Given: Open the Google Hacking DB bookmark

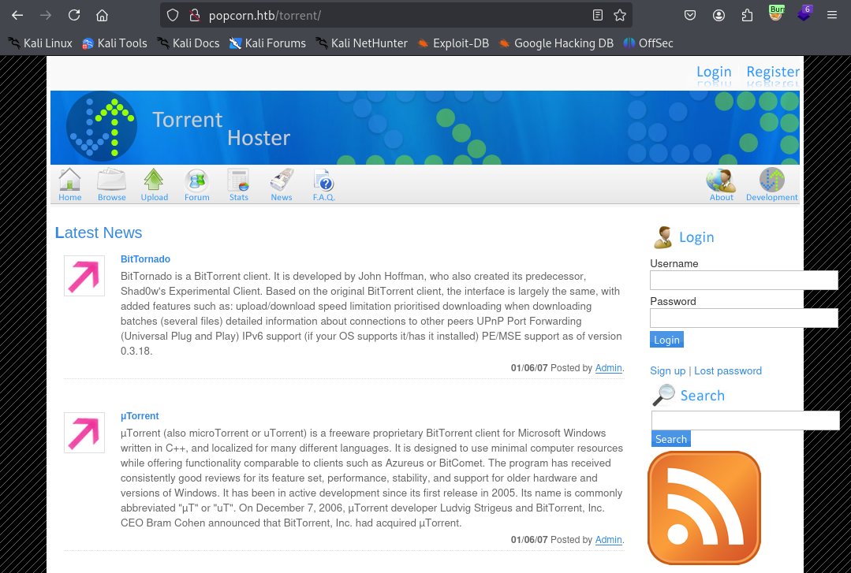Looking at the screenshot, I should [x=556, y=43].
